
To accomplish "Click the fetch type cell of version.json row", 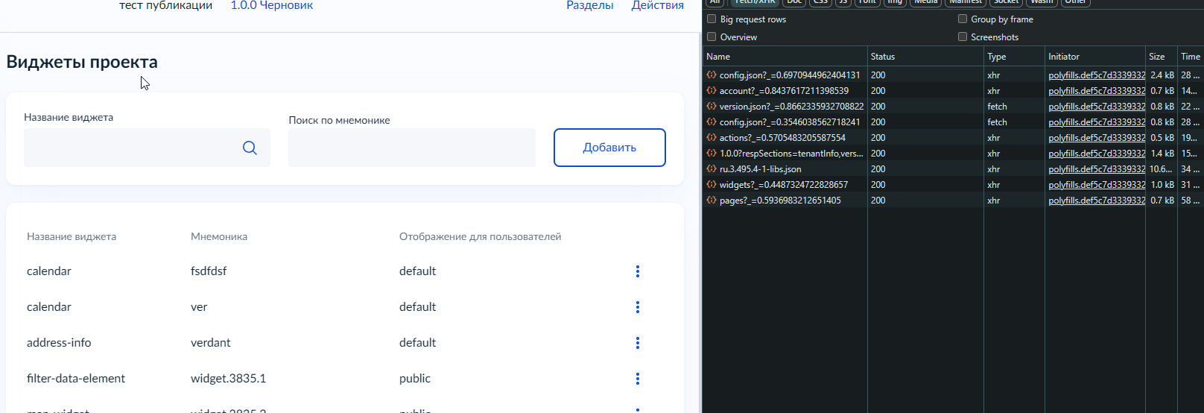I will (997, 107).
